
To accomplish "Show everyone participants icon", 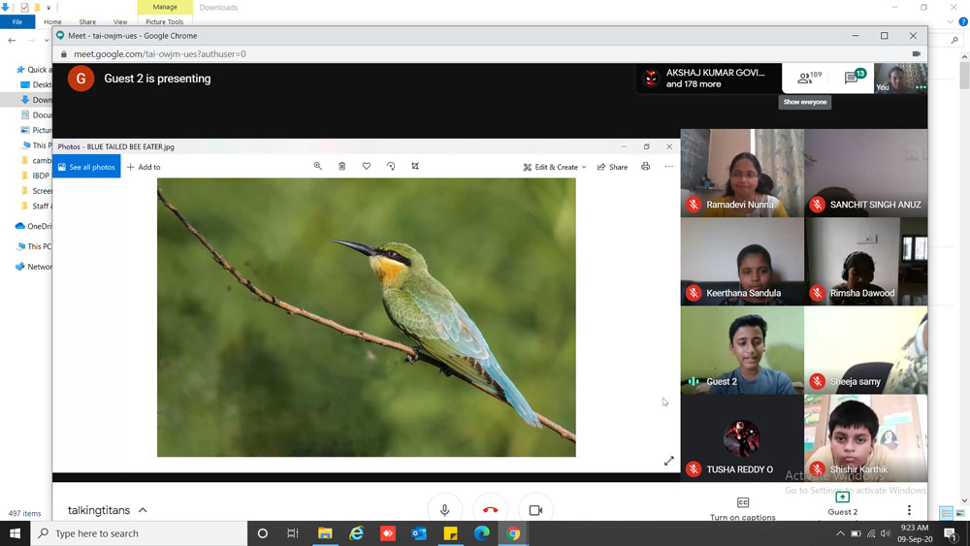I will [x=805, y=78].
